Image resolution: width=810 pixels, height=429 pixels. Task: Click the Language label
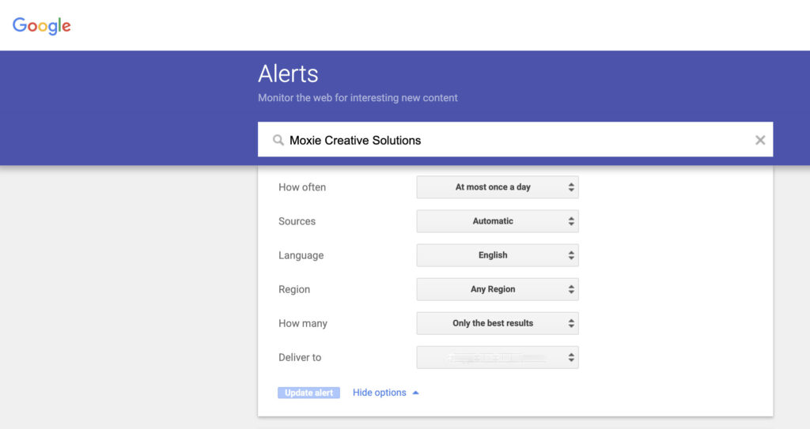(x=301, y=255)
